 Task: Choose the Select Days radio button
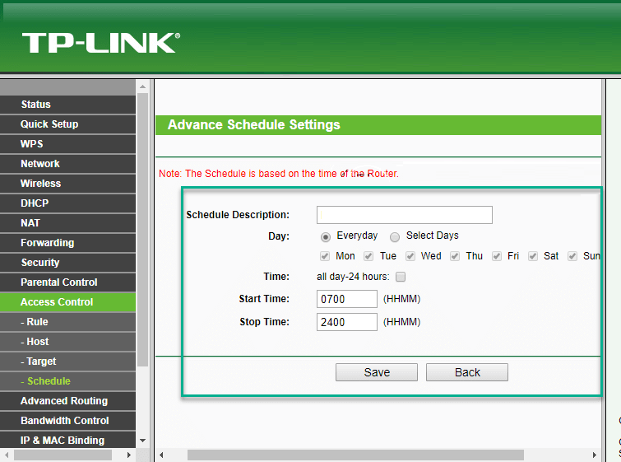point(395,237)
